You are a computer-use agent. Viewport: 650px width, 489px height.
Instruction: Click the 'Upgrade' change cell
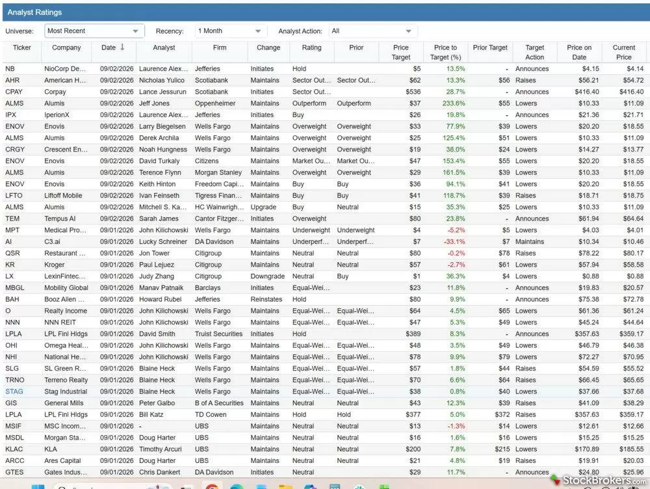tap(263, 207)
